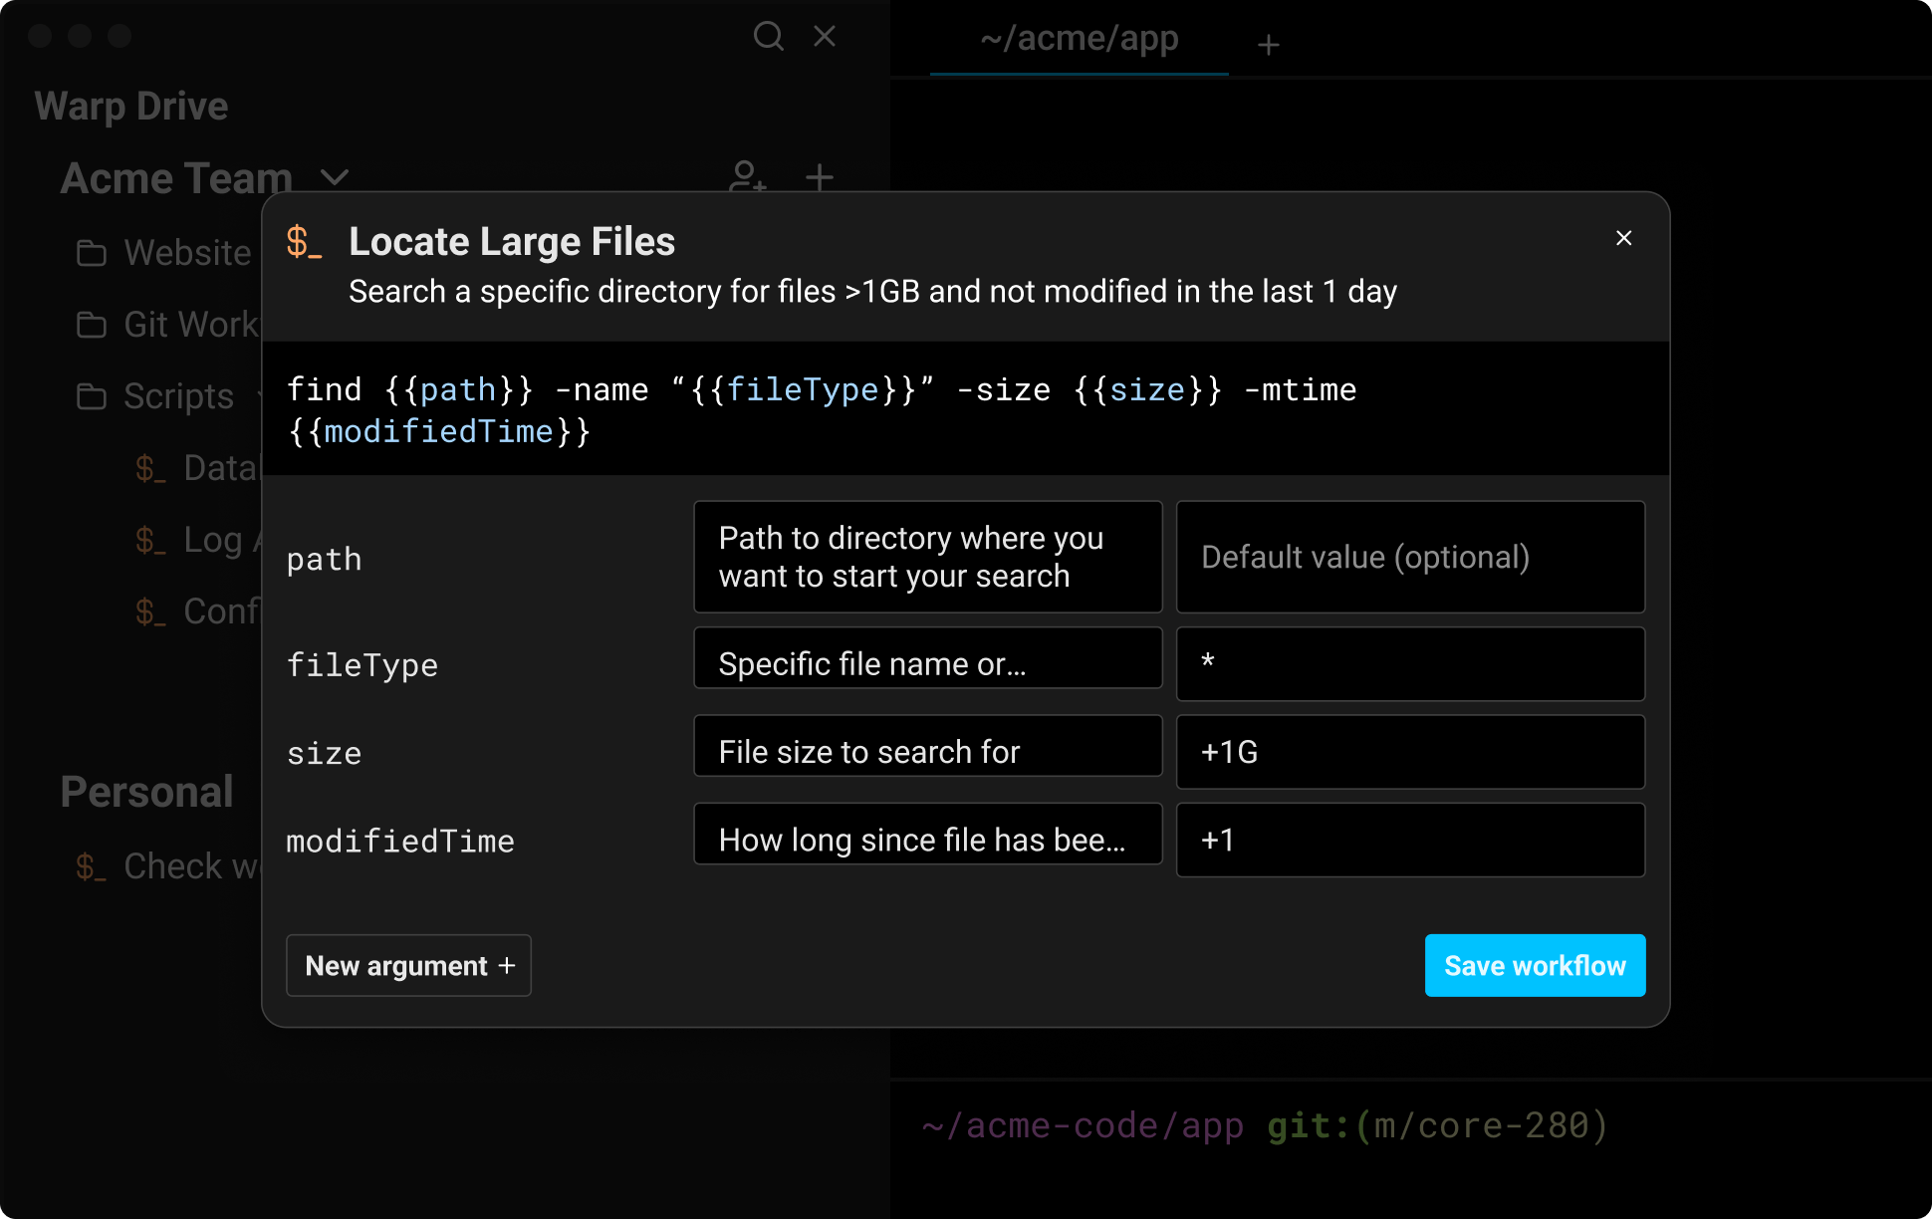
Task: Open a new terminal tab with plus
Action: coord(1268,45)
